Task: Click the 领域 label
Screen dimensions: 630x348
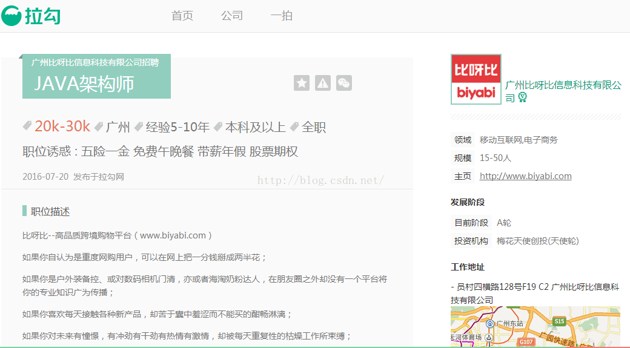Action: [x=463, y=140]
